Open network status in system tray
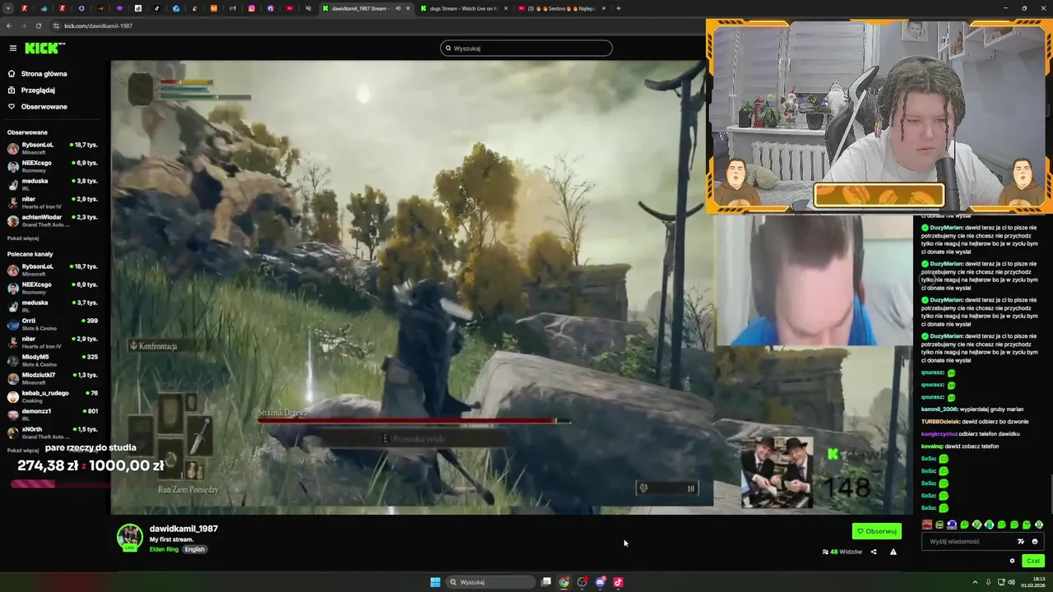This screenshot has width=1053, height=592. (x=1000, y=582)
